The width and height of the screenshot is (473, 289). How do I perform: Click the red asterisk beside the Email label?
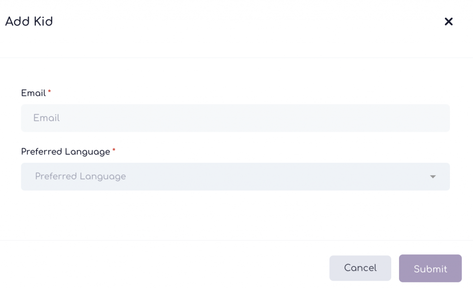click(x=49, y=92)
